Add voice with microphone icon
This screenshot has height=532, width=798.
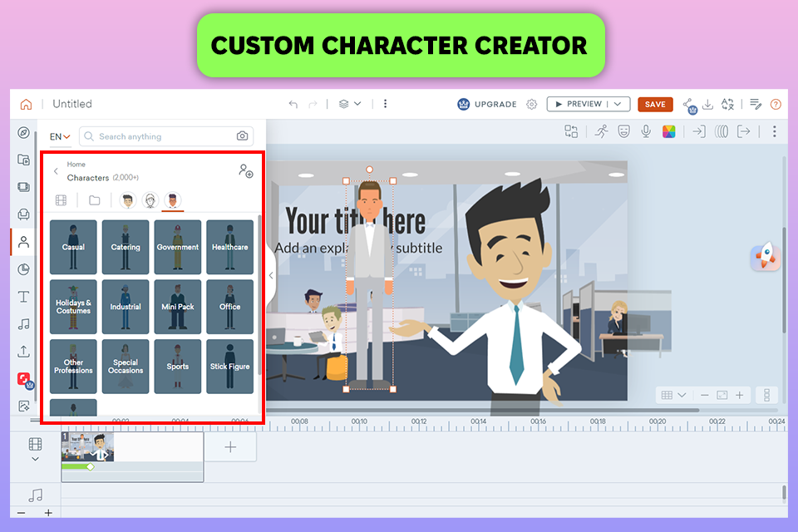pyautogui.click(x=646, y=131)
